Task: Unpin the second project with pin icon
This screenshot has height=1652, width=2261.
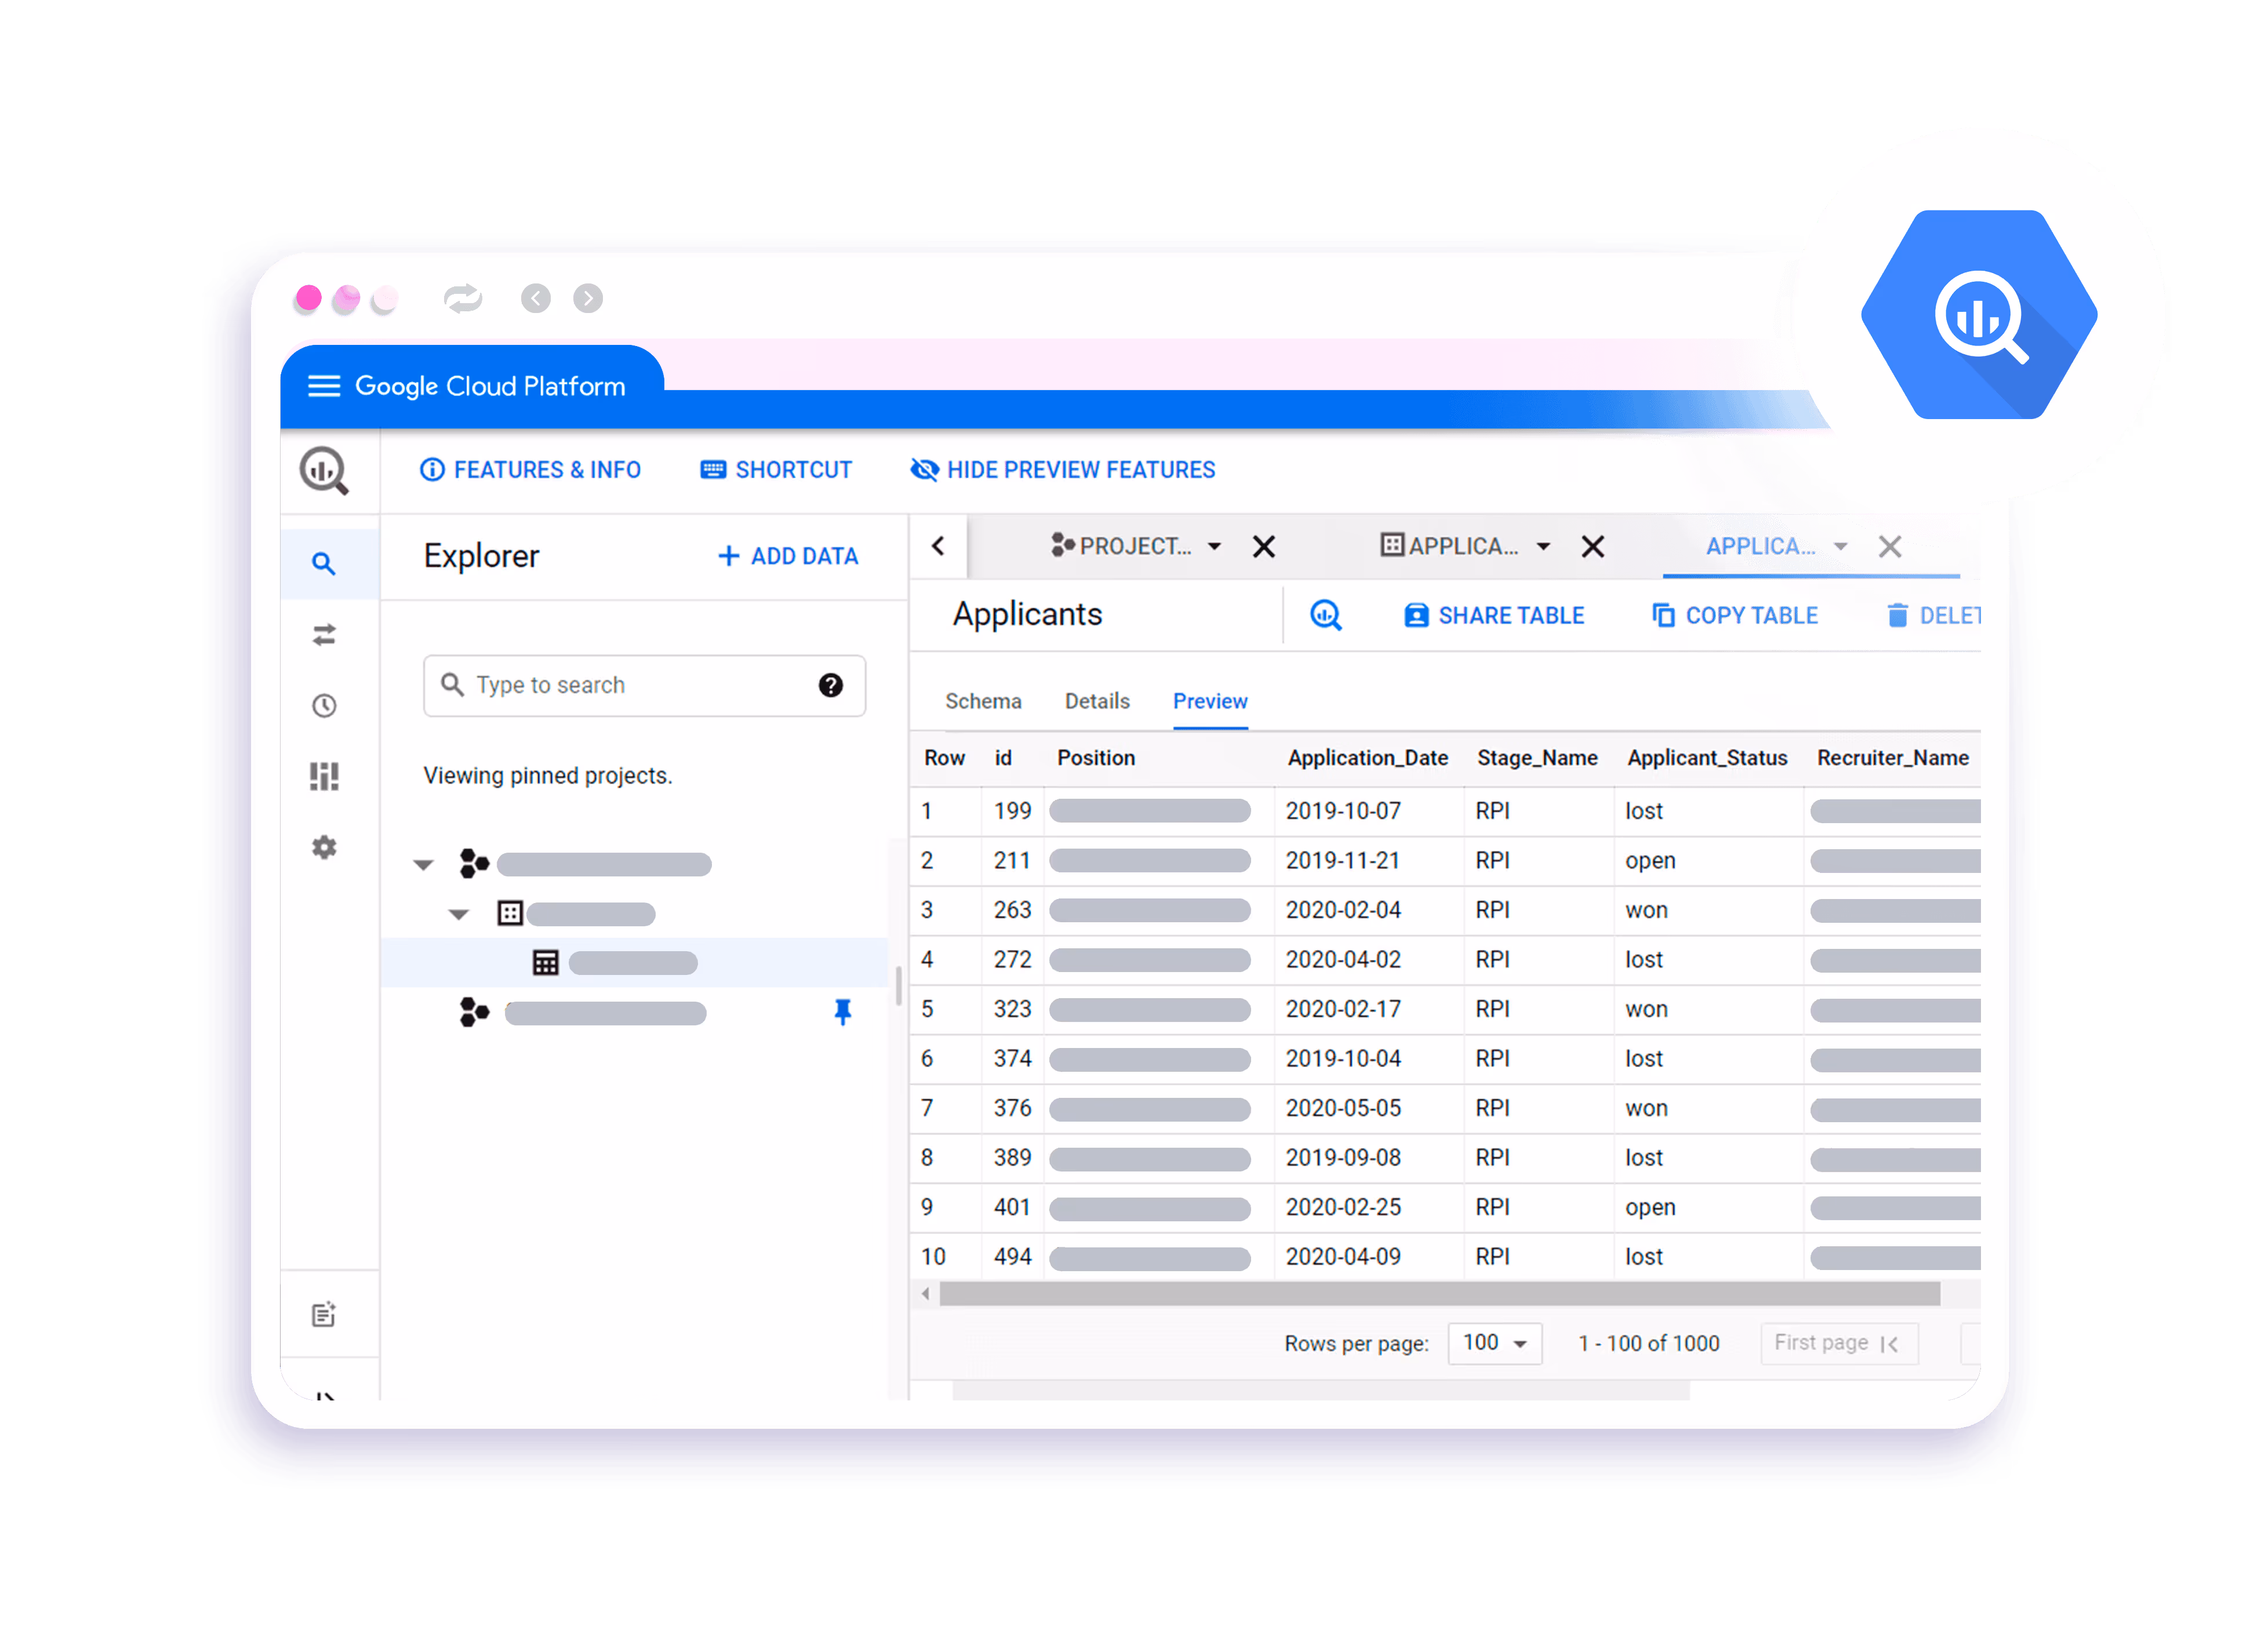Action: 842,1012
